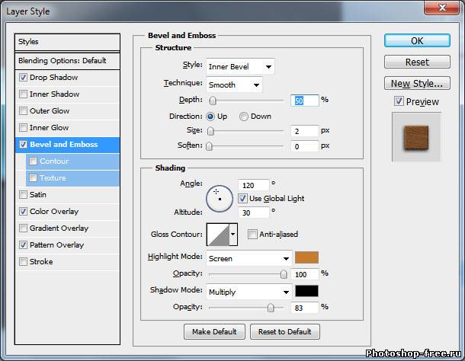Click the Reset to Default button
The width and height of the screenshot is (465, 361).
[x=284, y=331]
